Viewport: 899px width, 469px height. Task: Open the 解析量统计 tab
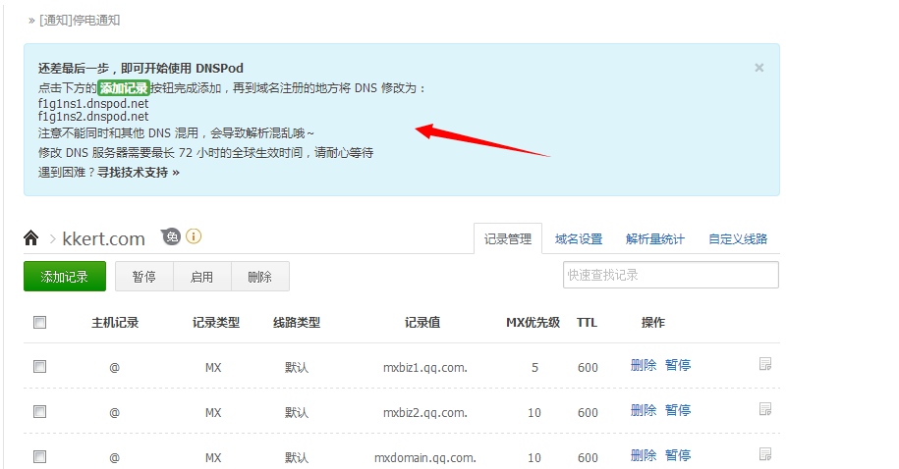[654, 238]
